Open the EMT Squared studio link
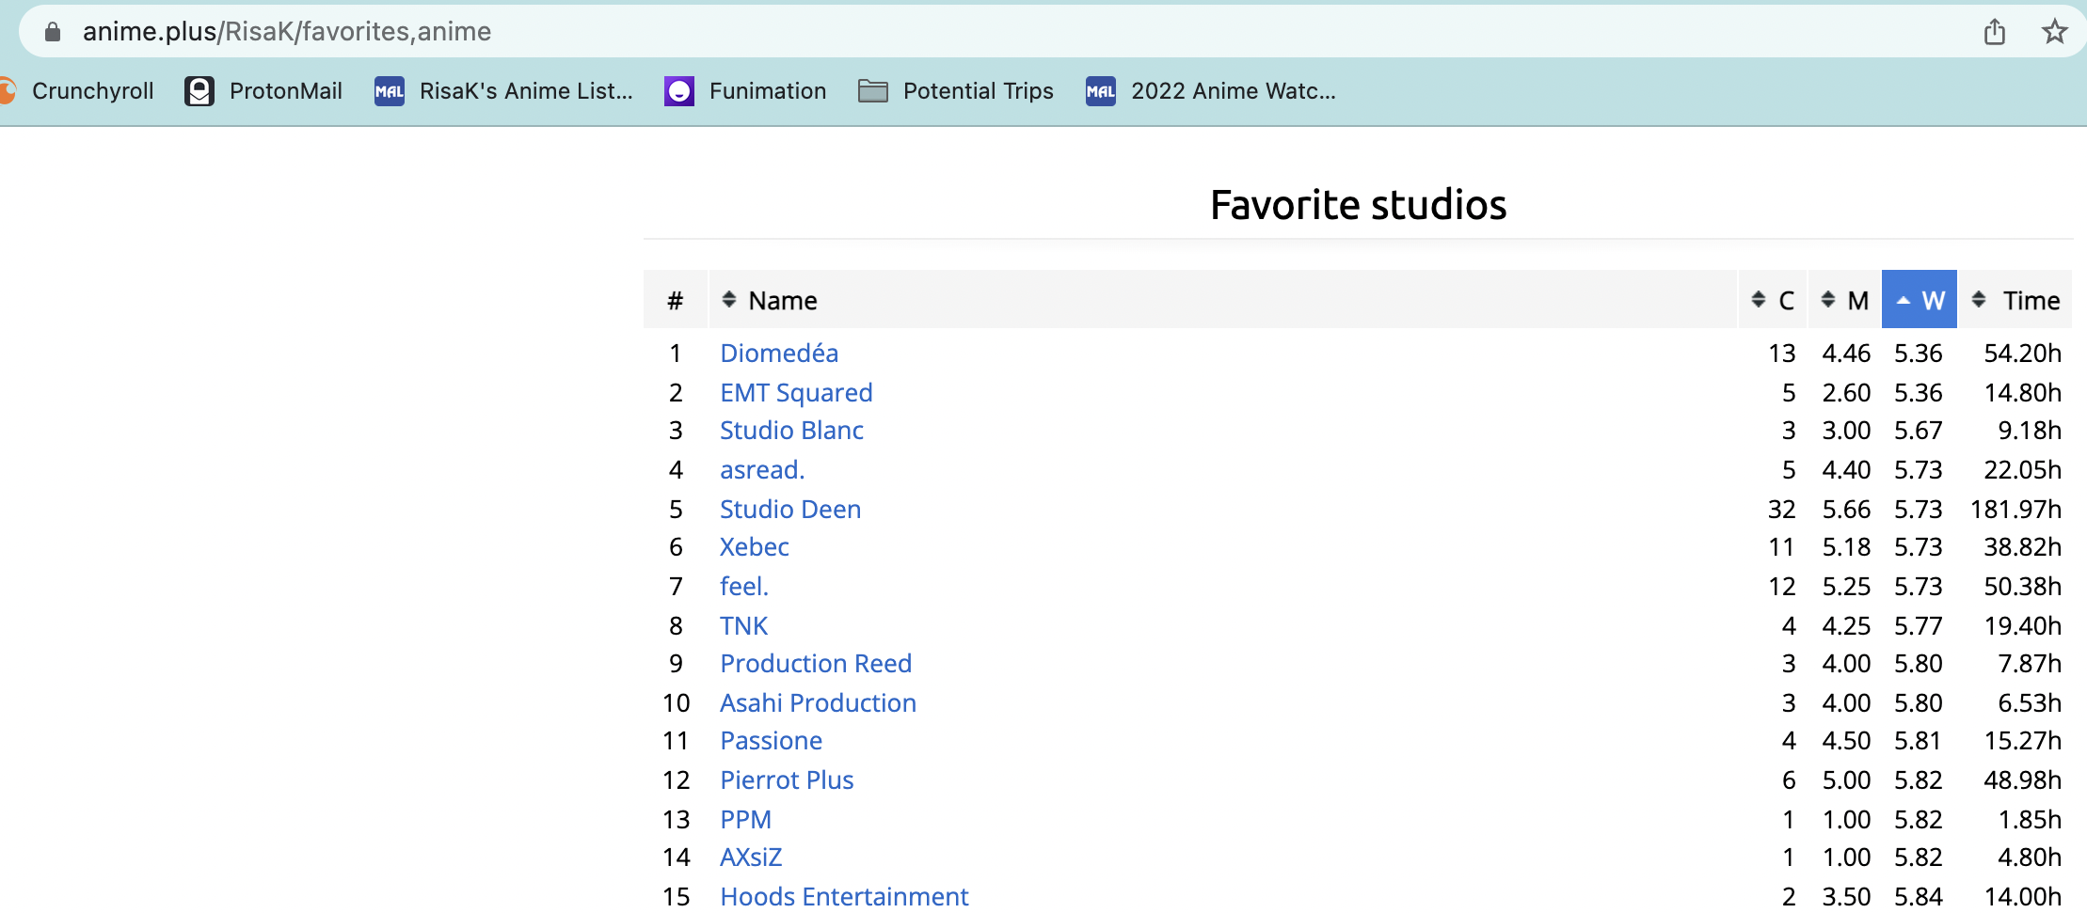Viewport: 2087px width, 913px height. pyautogui.click(x=795, y=393)
